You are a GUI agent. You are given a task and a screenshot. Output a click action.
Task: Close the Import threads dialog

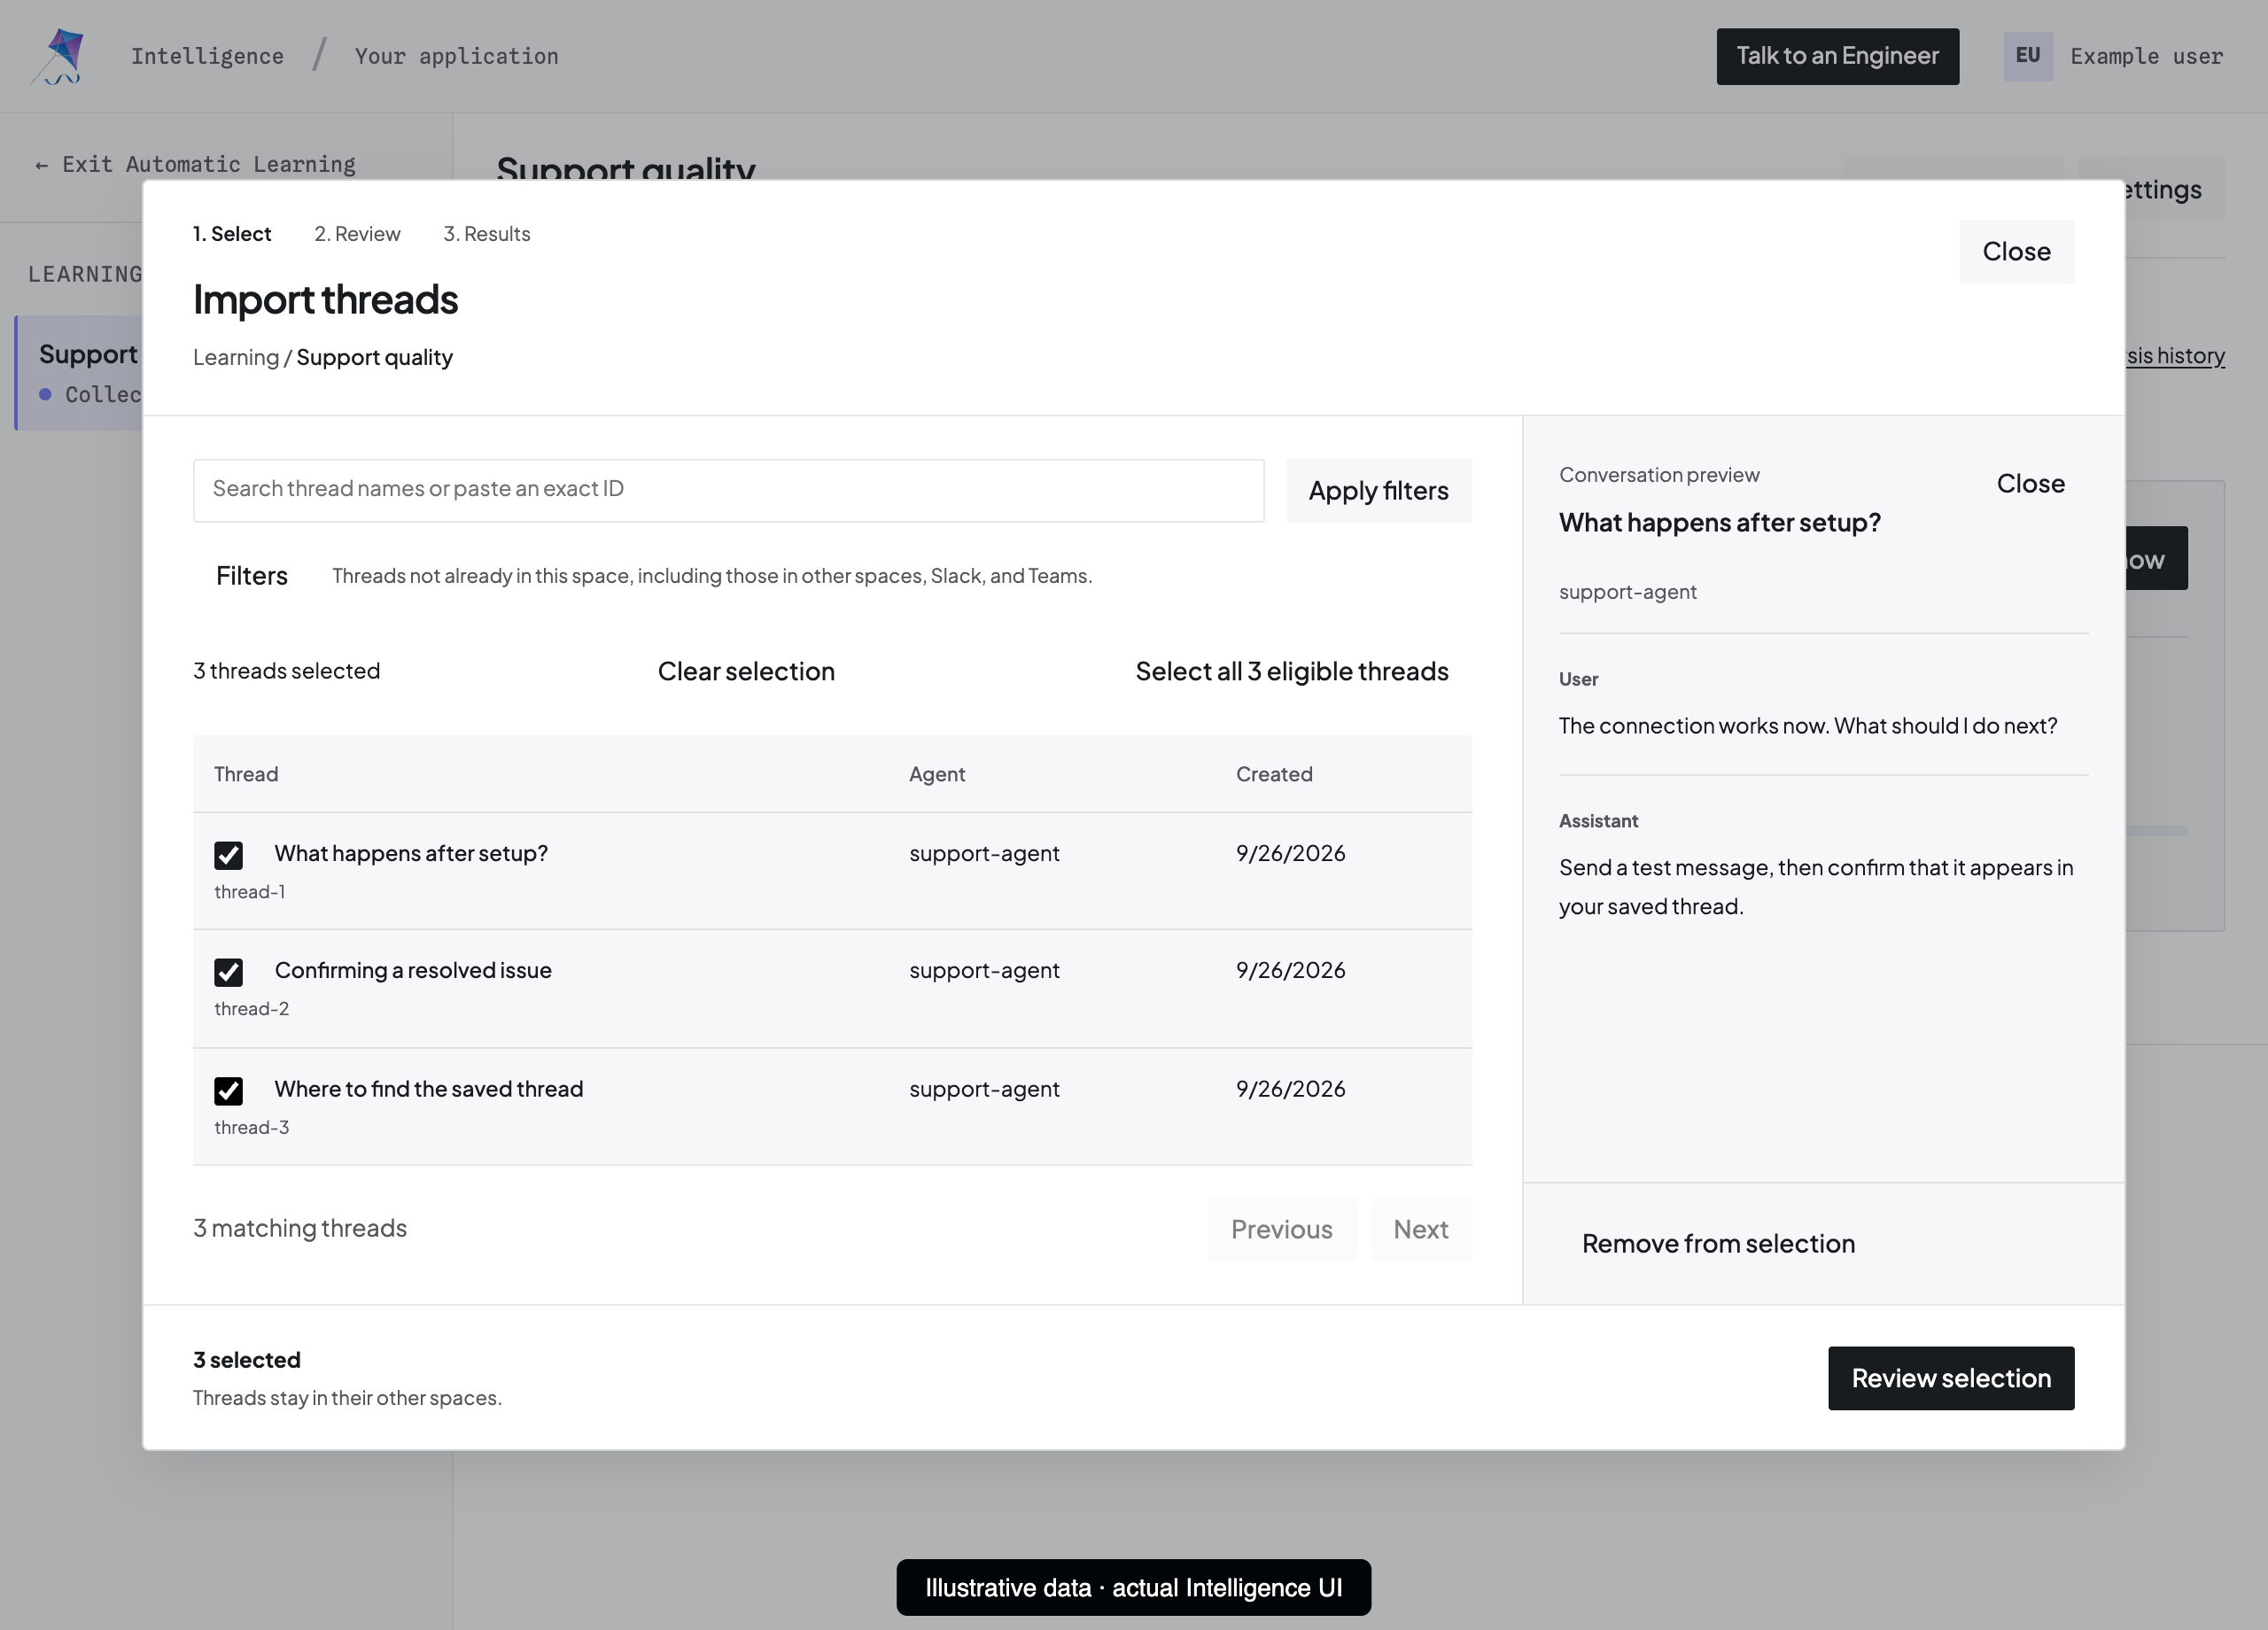coord(2016,251)
